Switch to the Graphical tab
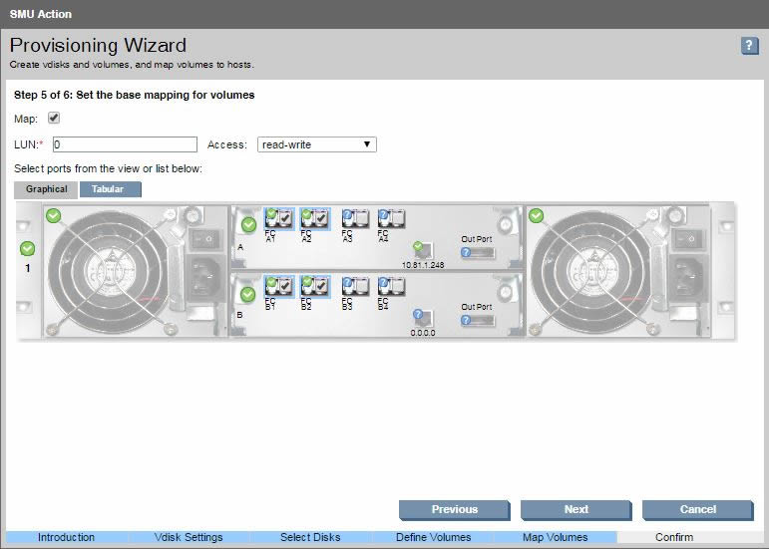 [x=47, y=189]
